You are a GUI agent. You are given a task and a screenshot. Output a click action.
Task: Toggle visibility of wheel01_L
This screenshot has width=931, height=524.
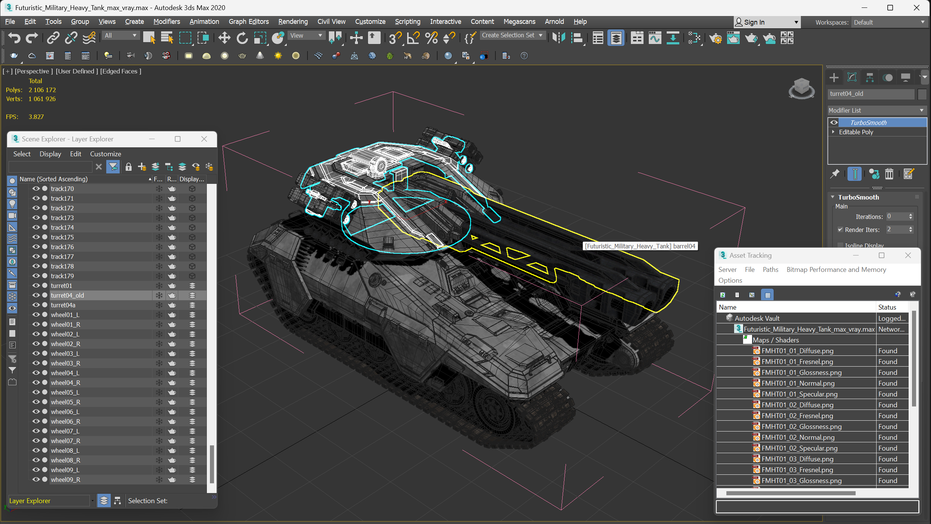click(36, 315)
